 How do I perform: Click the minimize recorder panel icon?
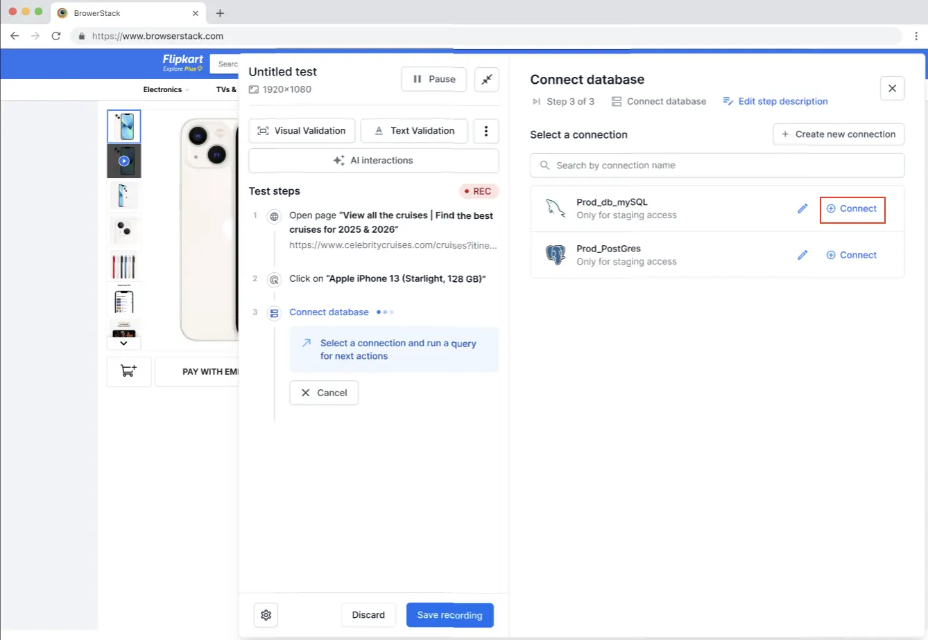[486, 80]
